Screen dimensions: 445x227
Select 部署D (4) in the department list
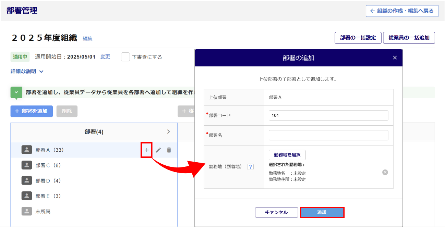48,181
